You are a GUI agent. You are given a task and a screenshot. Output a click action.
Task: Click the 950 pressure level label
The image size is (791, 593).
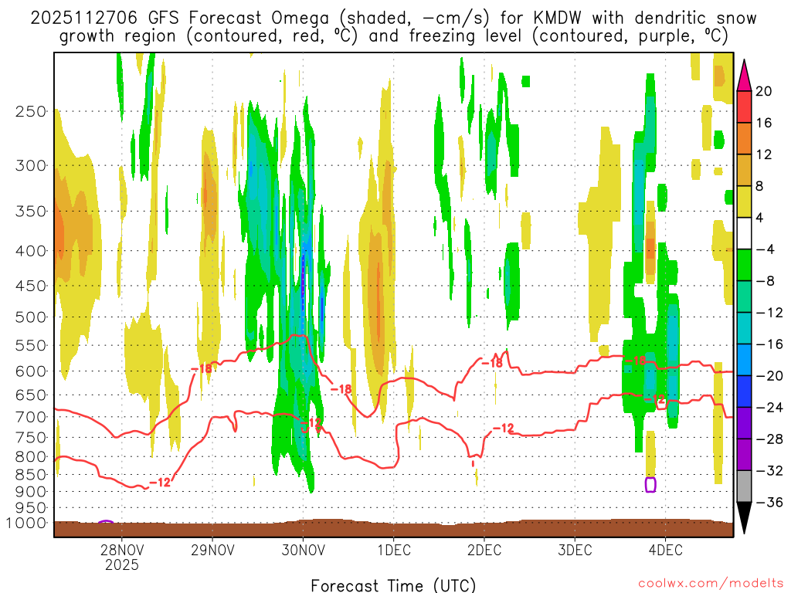[31, 508]
